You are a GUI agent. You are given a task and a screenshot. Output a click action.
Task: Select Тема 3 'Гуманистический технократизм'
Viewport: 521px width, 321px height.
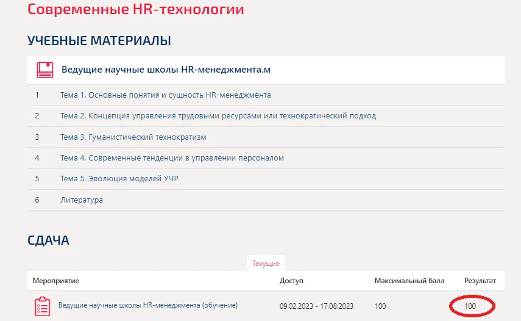(x=133, y=137)
